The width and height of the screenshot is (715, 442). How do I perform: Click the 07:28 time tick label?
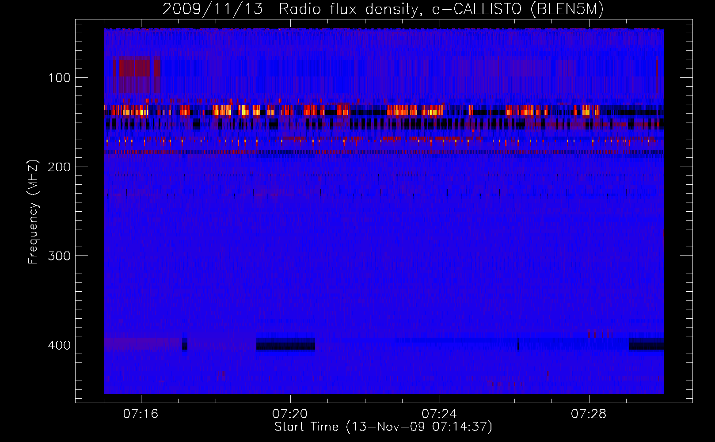[x=589, y=414]
